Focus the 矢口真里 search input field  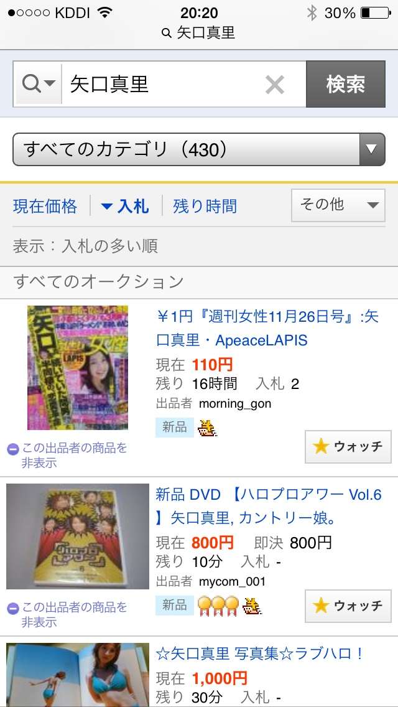click(165, 84)
